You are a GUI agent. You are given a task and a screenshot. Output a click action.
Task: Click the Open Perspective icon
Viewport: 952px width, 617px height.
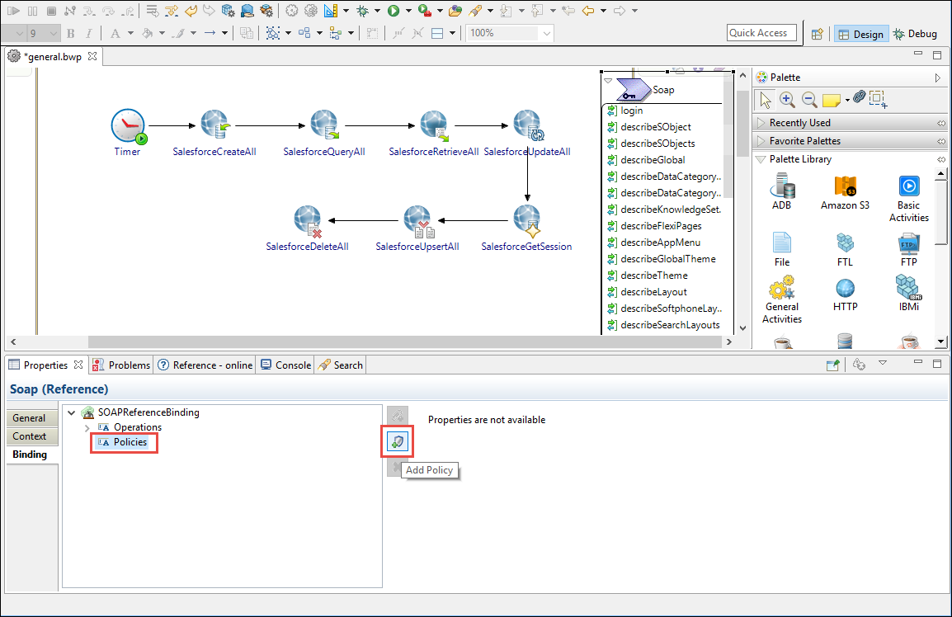(818, 34)
